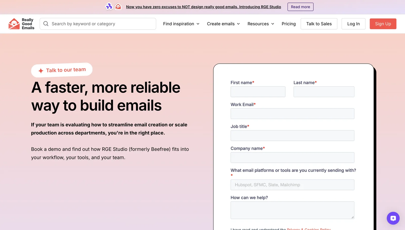Click Read more in the banner
The width and height of the screenshot is (405, 230).
coord(300,7)
